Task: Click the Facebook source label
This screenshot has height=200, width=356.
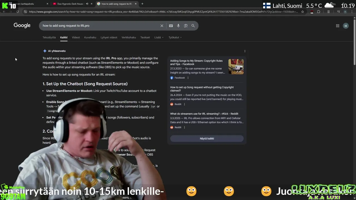Action: 179,78
